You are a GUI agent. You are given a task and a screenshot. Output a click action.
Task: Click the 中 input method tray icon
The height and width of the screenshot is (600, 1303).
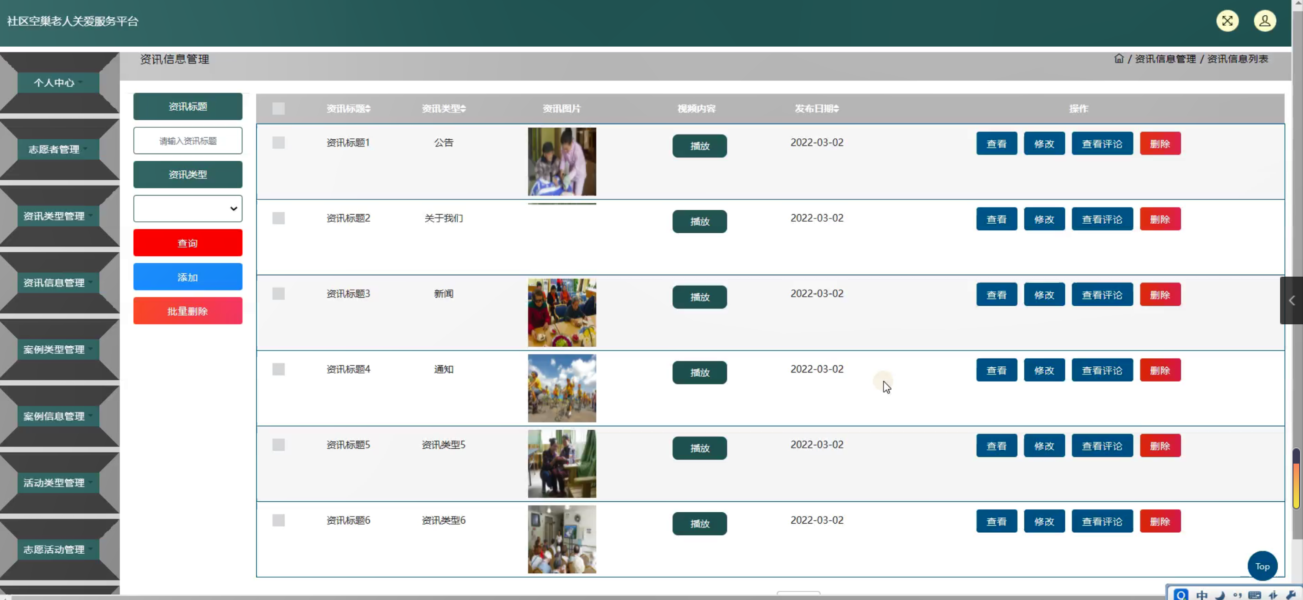(1202, 594)
